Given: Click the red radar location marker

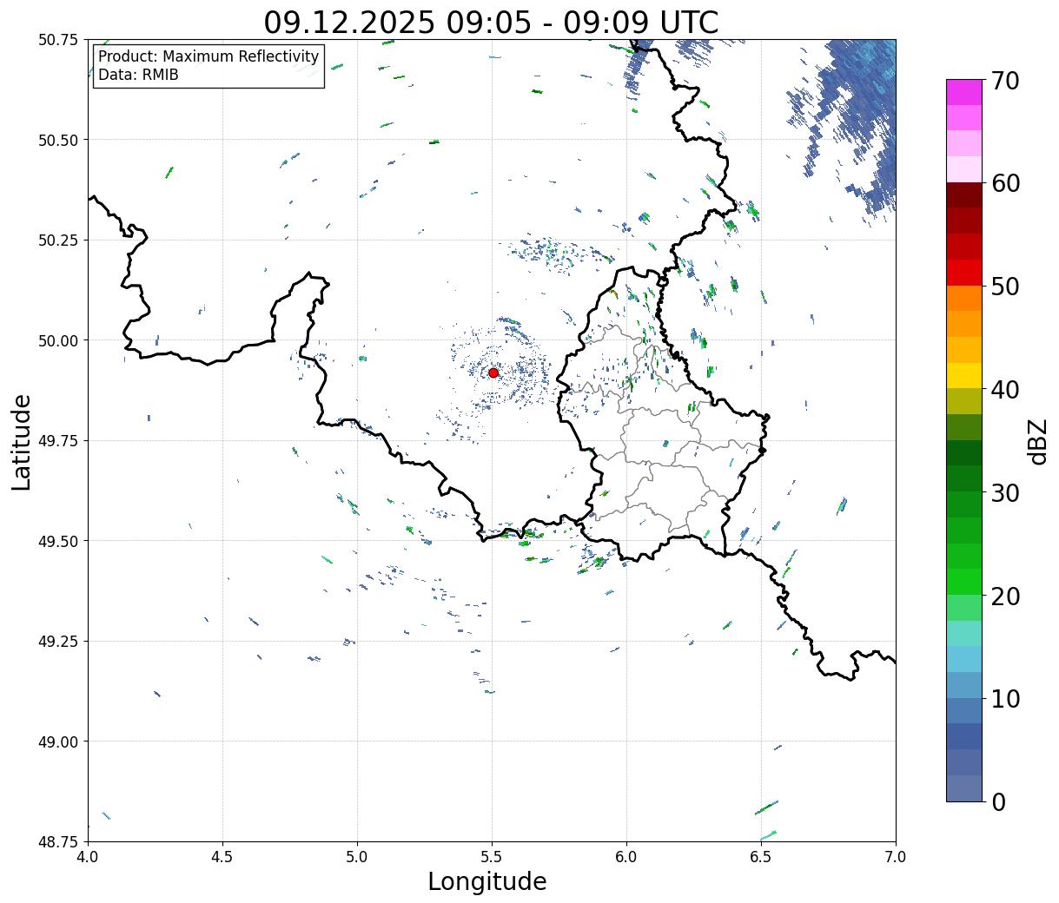Looking at the screenshot, I should pyautogui.click(x=493, y=372).
